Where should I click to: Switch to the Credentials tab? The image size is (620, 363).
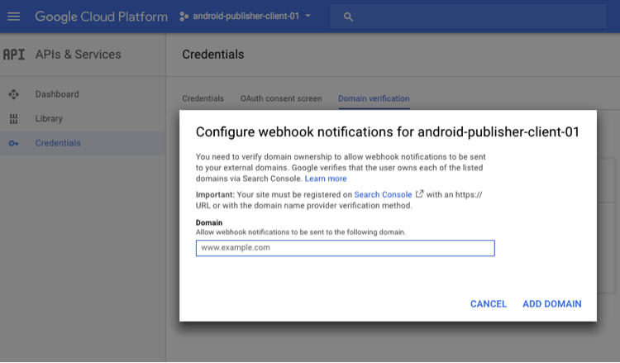point(203,98)
